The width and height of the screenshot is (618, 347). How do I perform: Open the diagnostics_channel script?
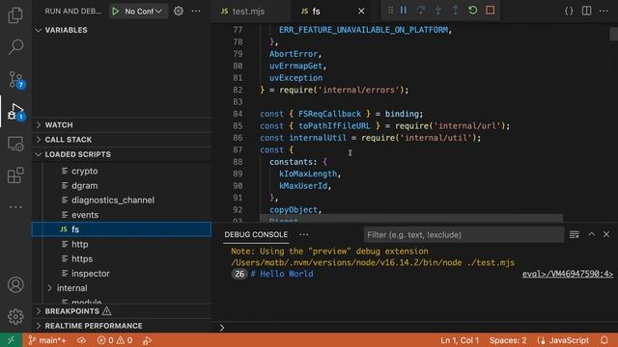coord(122,200)
